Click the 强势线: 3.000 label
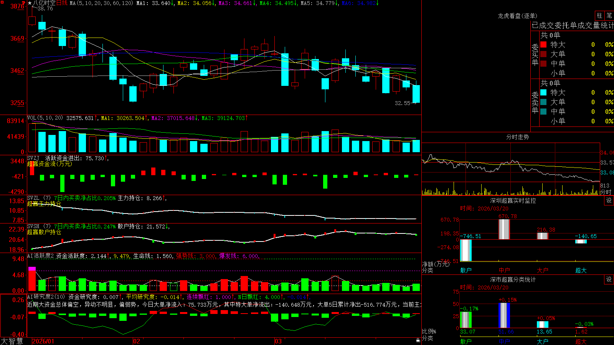Viewport: 614px width, 345px height. [196, 256]
